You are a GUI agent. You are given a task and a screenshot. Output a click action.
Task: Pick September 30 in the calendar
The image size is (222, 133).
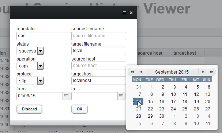pyautogui.click(x=162, y=116)
